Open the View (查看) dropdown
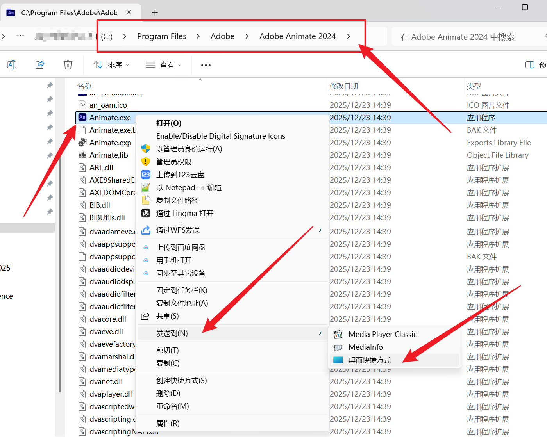The height and width of the screenshot is (440, 547). 164,65
